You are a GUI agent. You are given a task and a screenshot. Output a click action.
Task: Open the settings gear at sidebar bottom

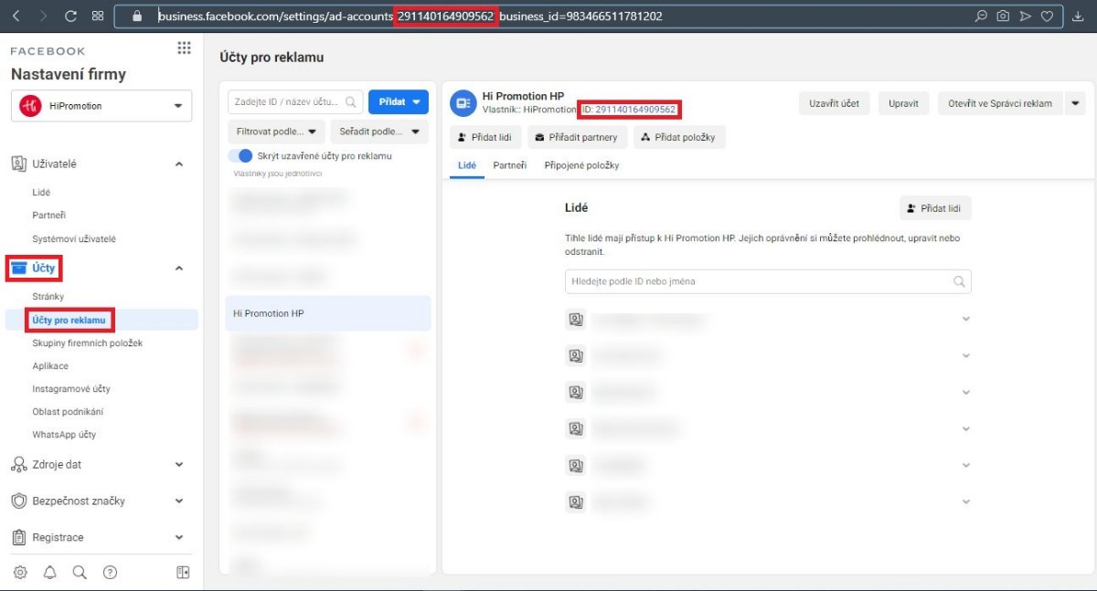point(20,573)
